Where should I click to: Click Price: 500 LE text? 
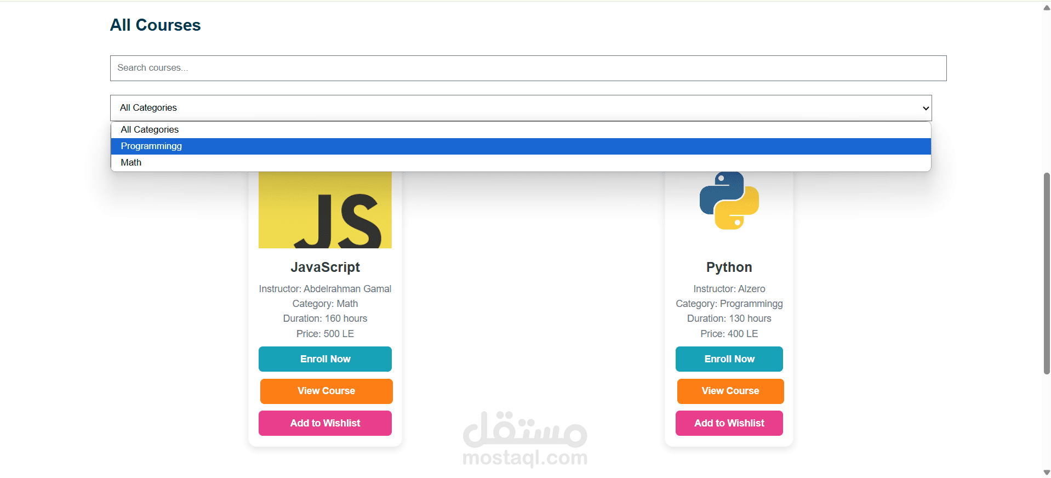(325, 334)
